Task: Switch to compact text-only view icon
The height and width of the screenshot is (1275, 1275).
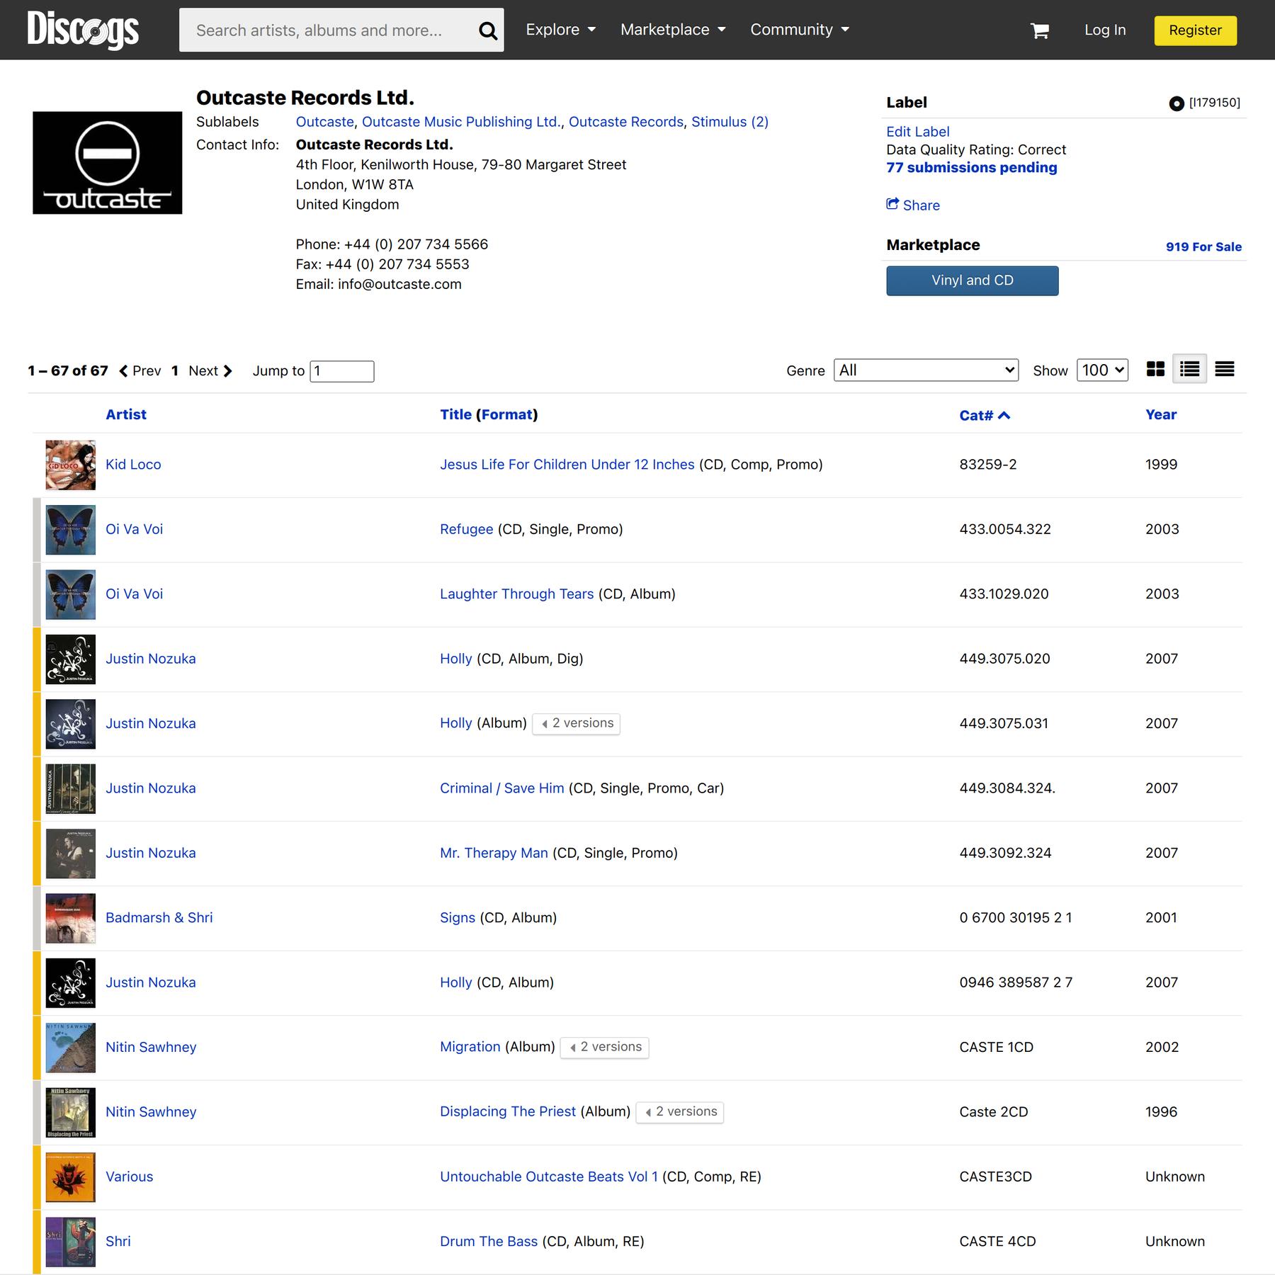Action: pos(1225,369)
